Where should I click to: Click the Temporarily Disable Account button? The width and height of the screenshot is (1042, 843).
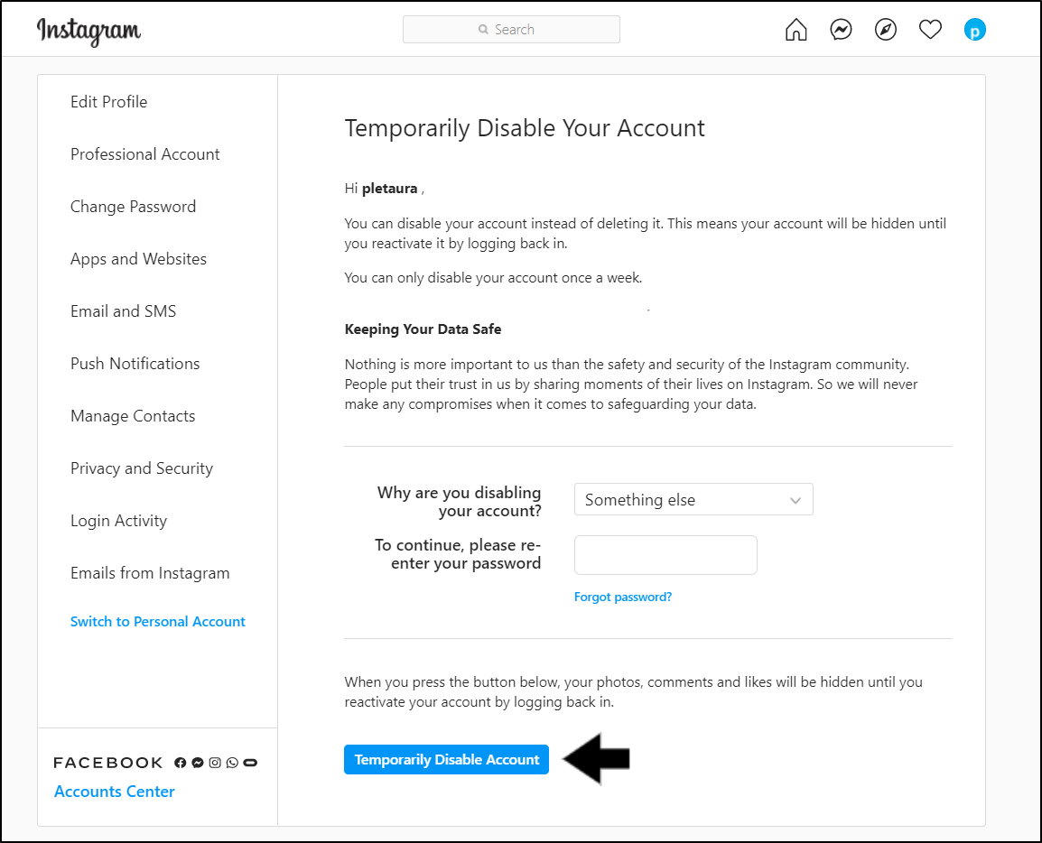pyautogui.click(x=446, y=759)
